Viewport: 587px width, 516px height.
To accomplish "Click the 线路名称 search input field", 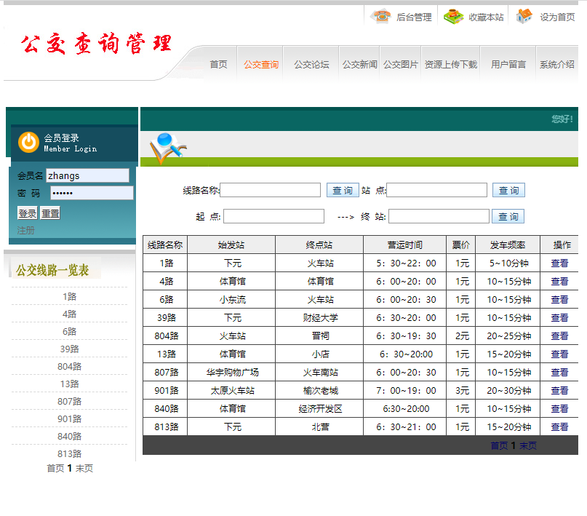I will tap(271, 190).
